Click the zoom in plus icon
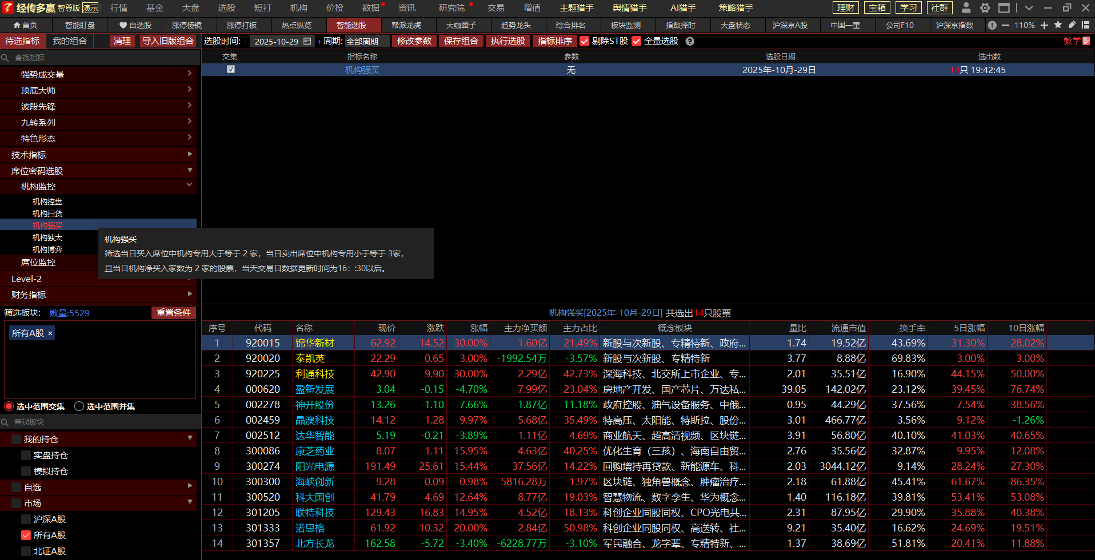This screenshot has height=560, width=1095. tap(1044, 25)
